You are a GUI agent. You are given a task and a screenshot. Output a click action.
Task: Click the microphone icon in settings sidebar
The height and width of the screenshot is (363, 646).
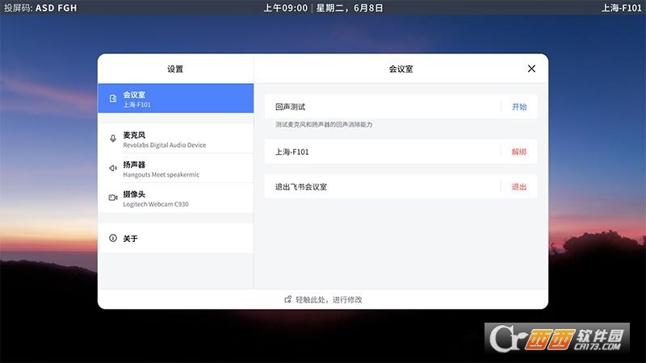pos(113,139)
